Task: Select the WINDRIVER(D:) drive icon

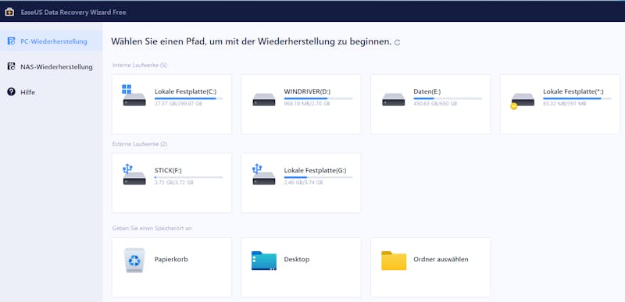Action: click(x=264, y=99)
